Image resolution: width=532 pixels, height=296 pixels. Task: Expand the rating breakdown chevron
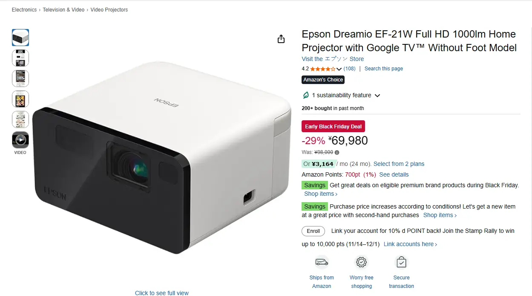click(339, 69)
